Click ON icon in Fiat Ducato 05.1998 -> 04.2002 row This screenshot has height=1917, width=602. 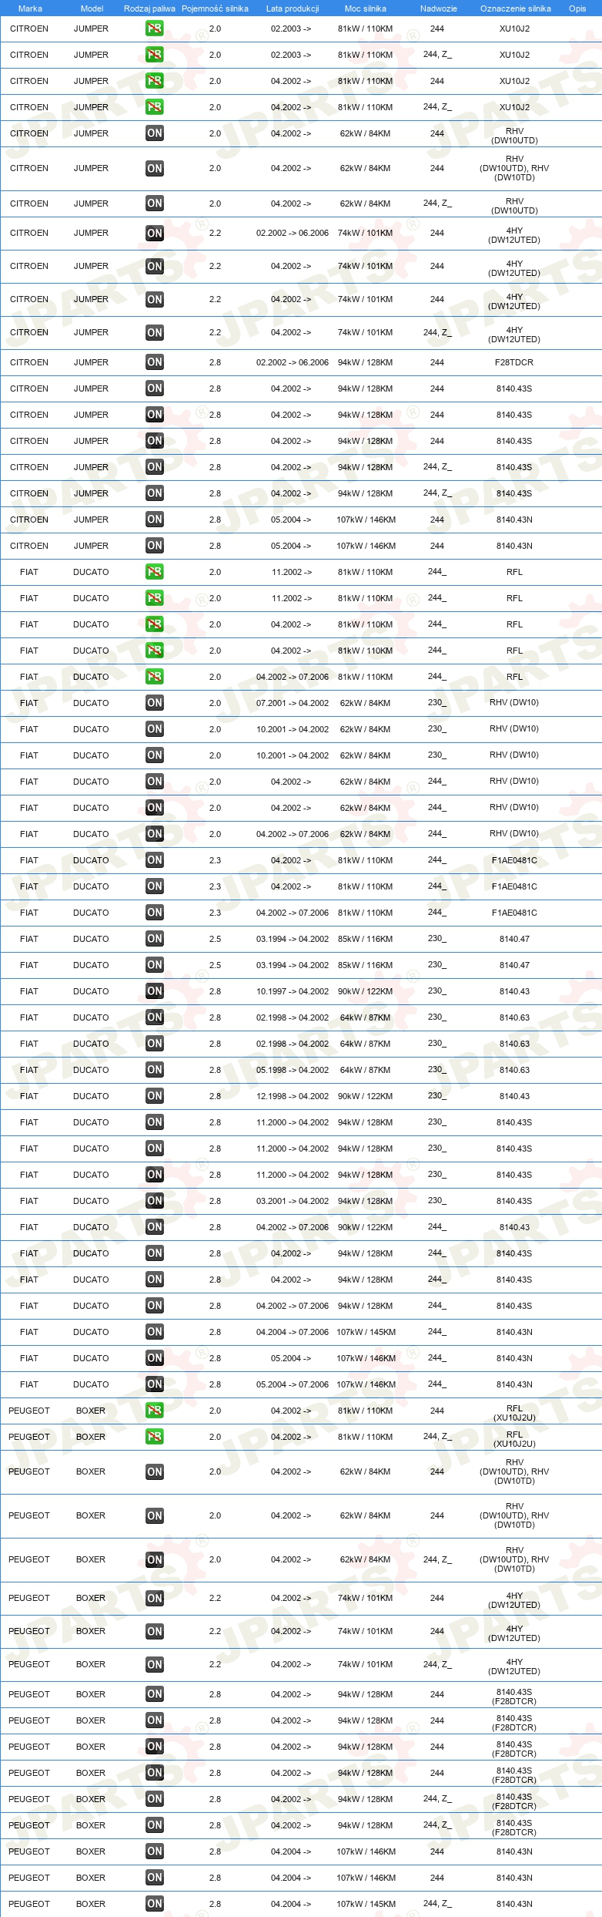point(155,1070)
